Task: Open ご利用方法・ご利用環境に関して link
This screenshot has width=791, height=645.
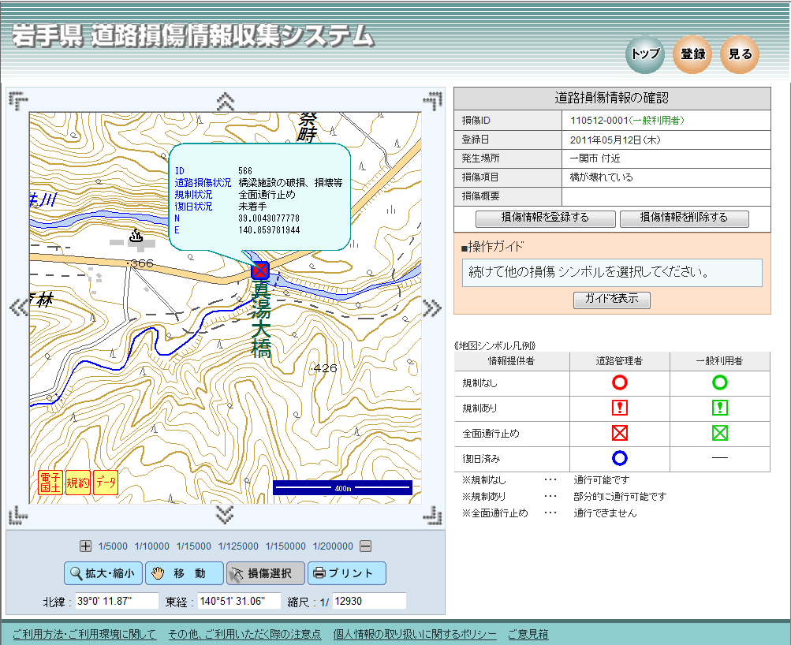Action: [84, 634]
